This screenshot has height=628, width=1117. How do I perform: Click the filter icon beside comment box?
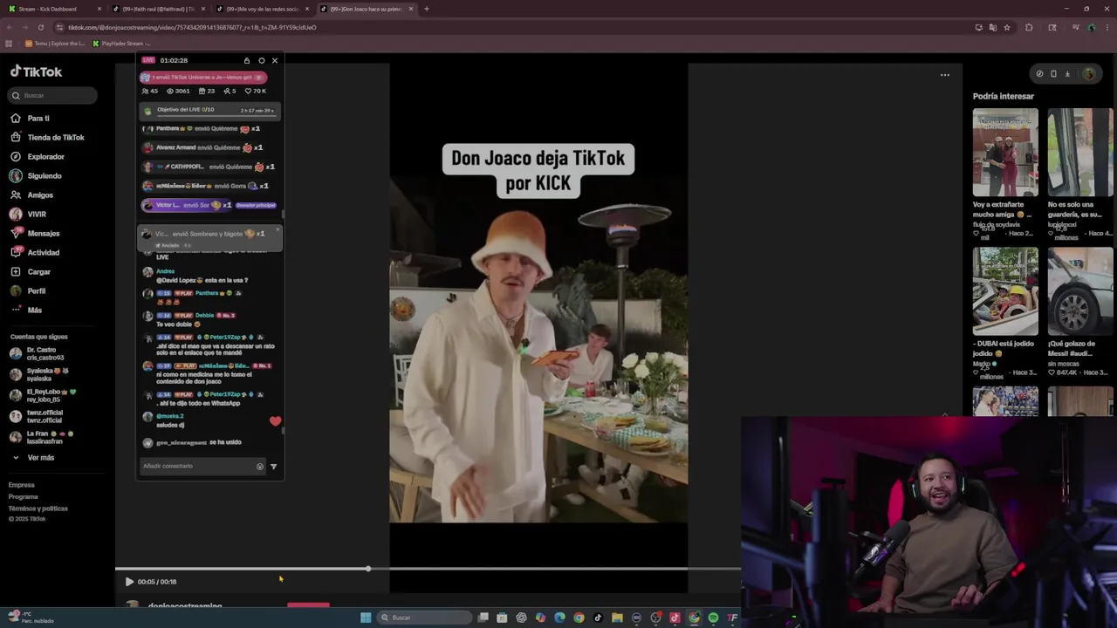pyautogui.click(x=273, y=467)
